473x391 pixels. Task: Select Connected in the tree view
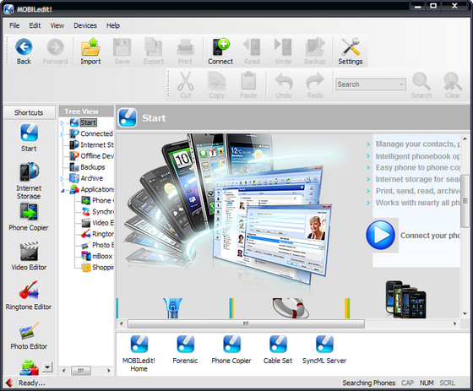[96, 133]
